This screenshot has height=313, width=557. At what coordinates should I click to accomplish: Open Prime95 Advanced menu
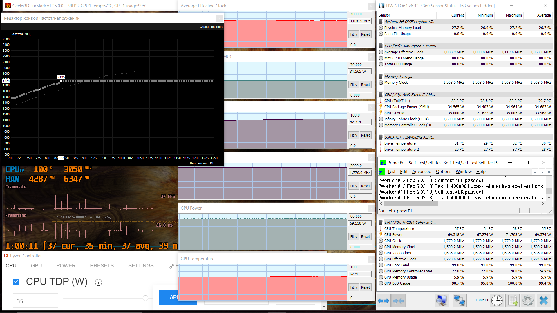click(x=422, y=172)
